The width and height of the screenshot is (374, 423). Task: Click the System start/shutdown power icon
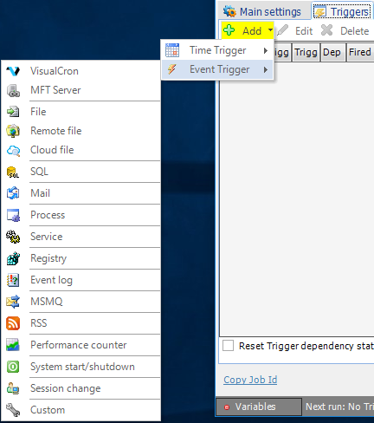tap(13, 367)
